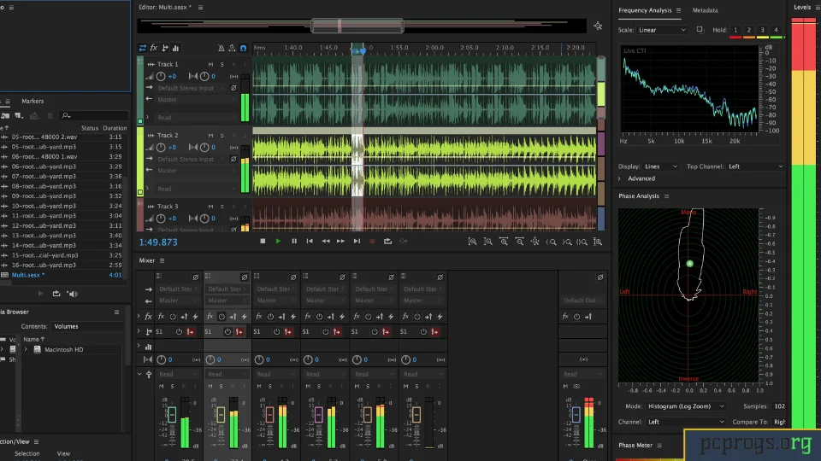The image size is (821, 461).
Task: Select Multi.sesx in files list
Action: pos(27,275)
